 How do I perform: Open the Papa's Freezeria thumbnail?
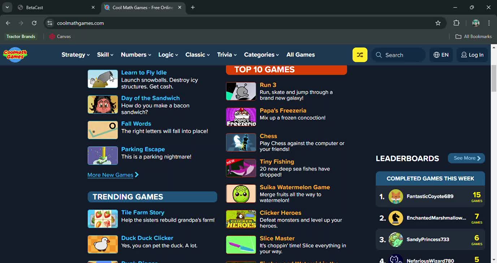click(241, 117)
